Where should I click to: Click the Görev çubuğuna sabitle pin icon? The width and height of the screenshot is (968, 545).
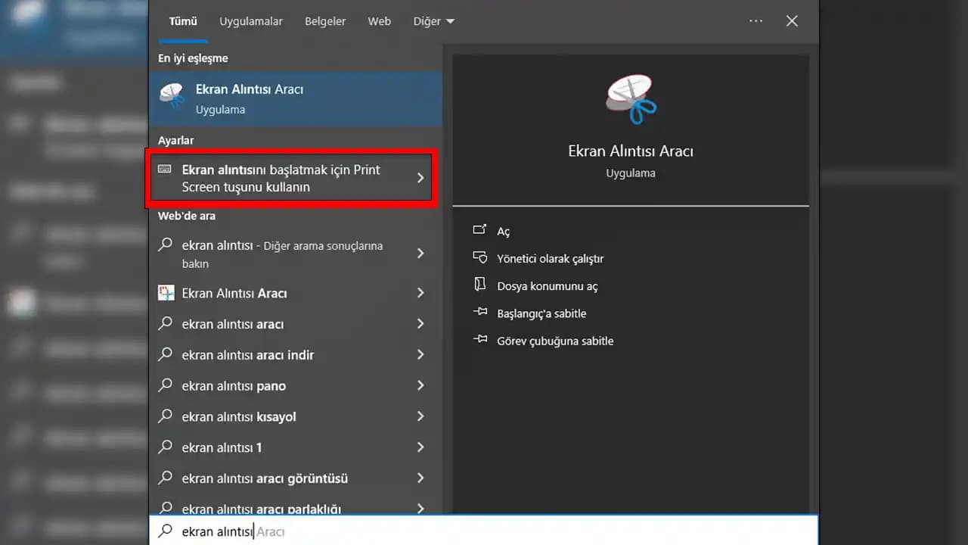479,340
